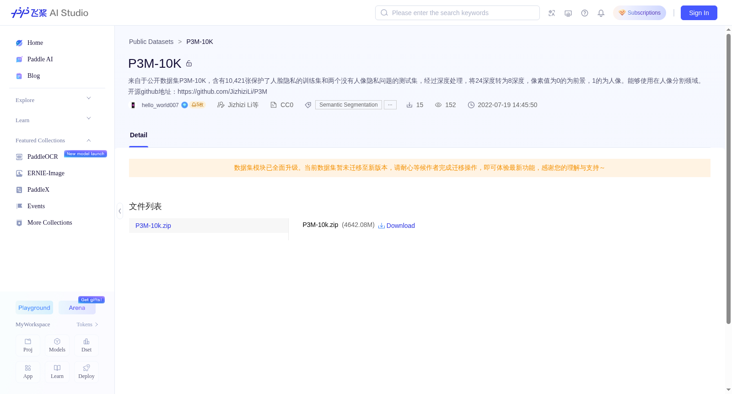Viewport: 732px width, 394px height.
Task: Open Deploy in MyWorkspace
Action: click(86, 372)
